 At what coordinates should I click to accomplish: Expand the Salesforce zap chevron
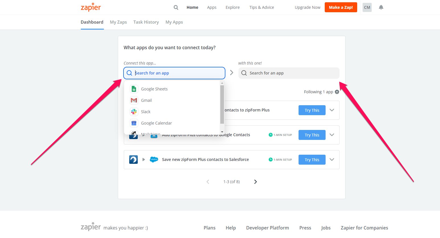click(x=332, y=160)
